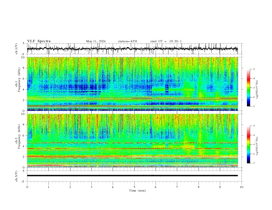Click the ch.3 voltage waveform trace

point(132,176)
